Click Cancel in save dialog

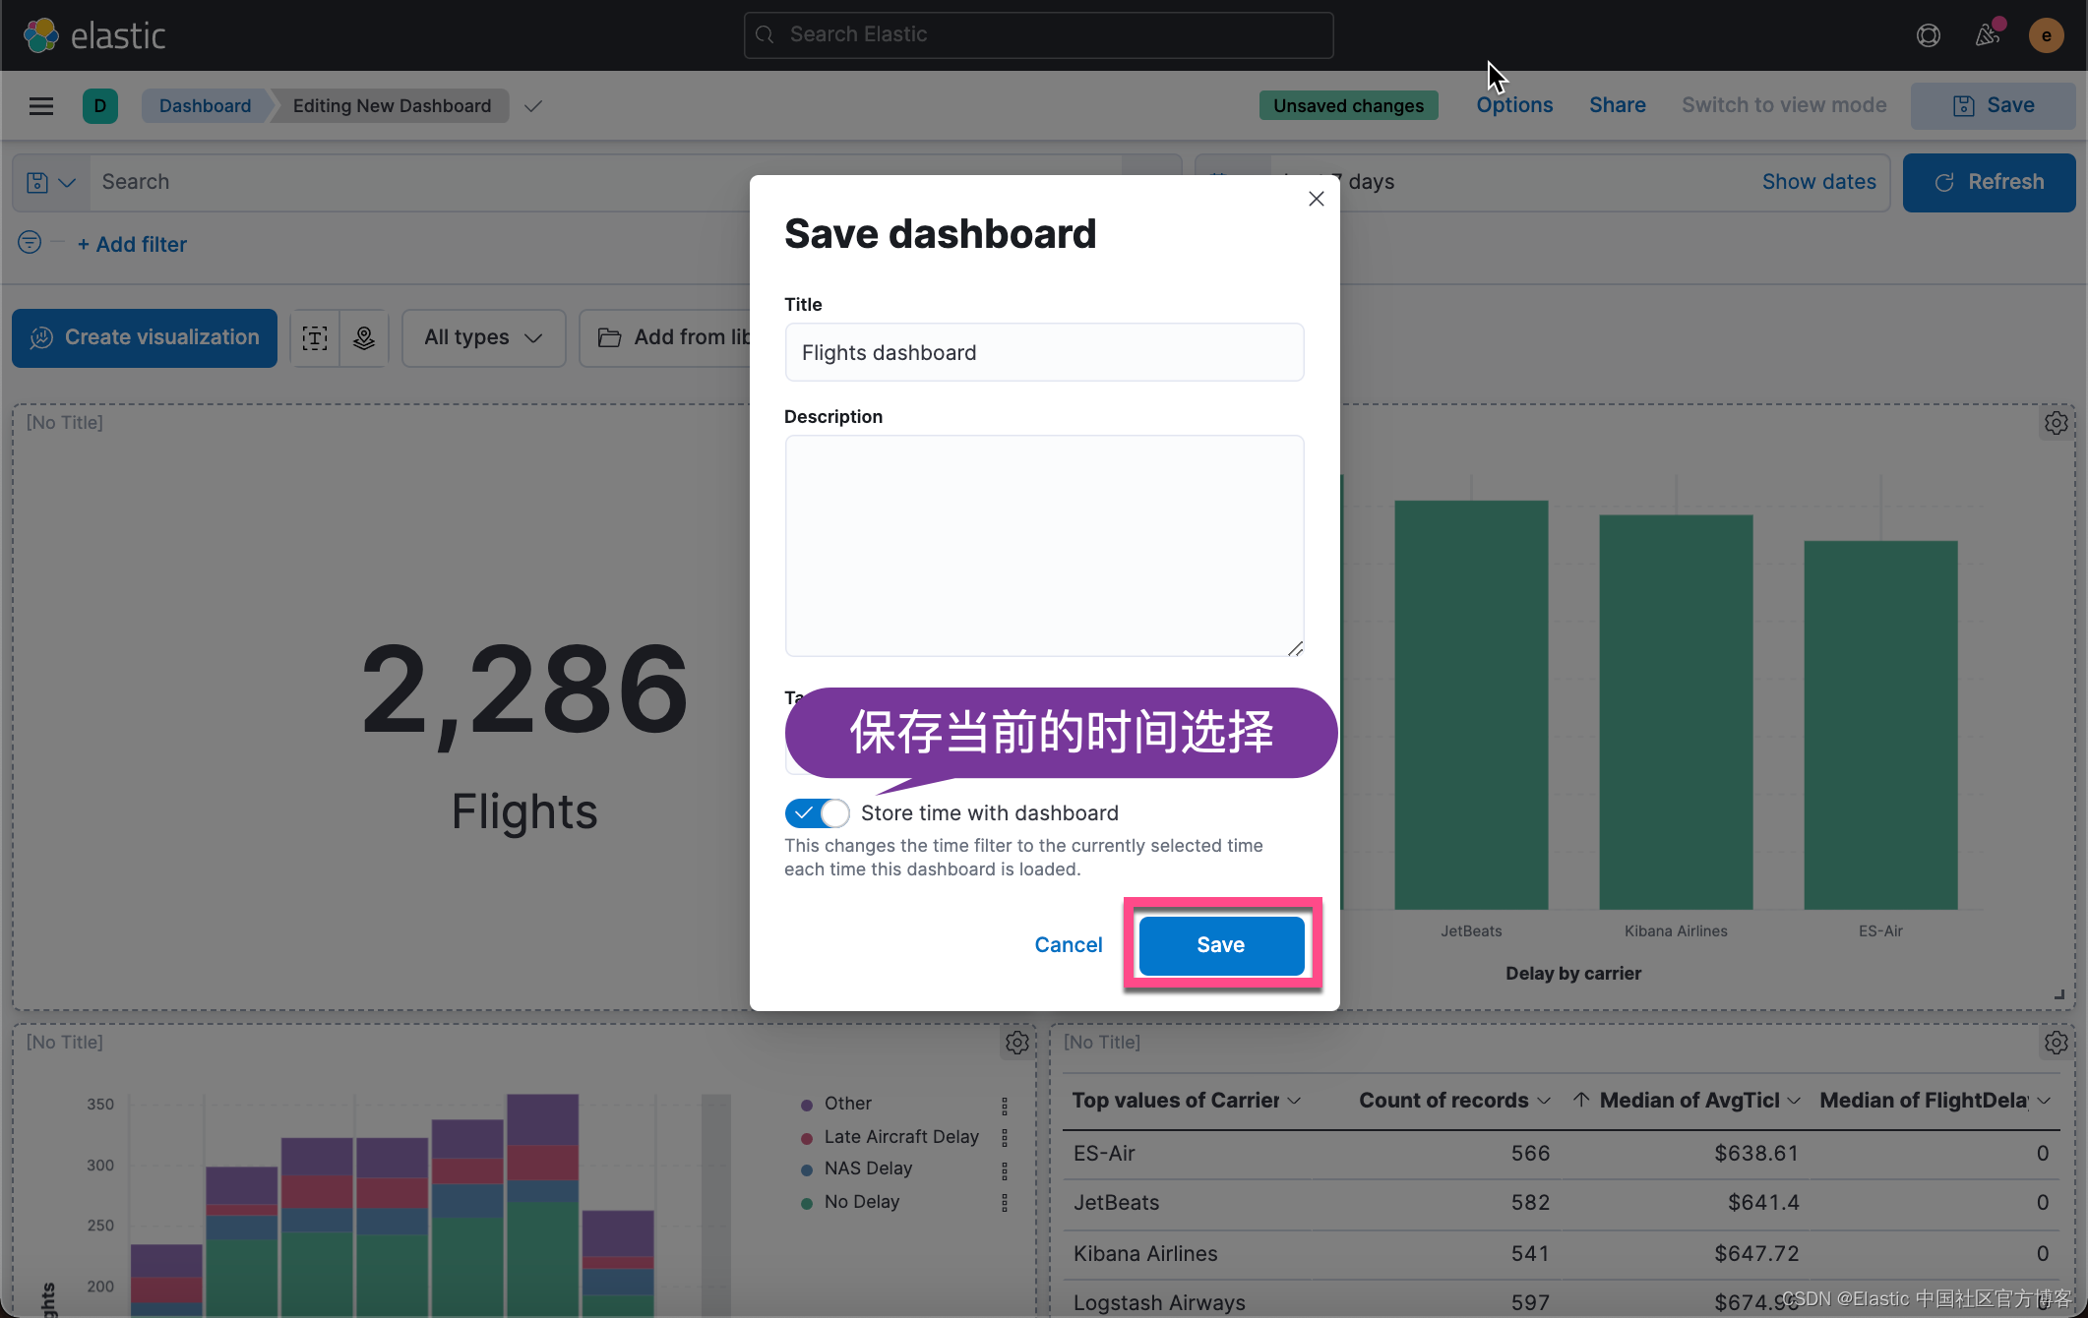1068,945
